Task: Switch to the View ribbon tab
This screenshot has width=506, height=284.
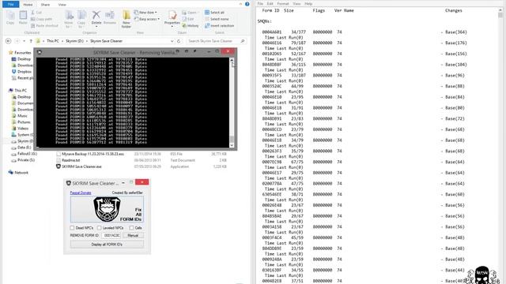Action: [x=62, y=5]
